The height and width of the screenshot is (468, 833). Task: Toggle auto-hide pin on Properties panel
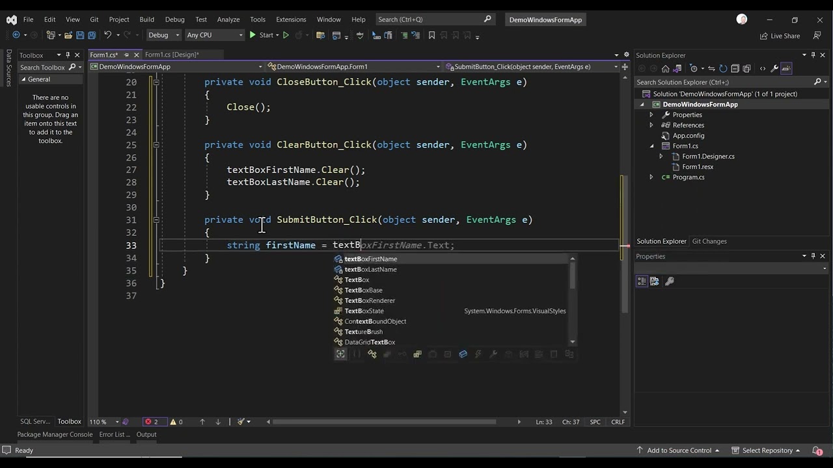[813, 256]
